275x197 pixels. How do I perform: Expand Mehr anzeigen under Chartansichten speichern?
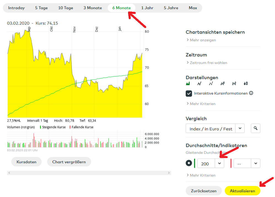(x=203, y=40)
